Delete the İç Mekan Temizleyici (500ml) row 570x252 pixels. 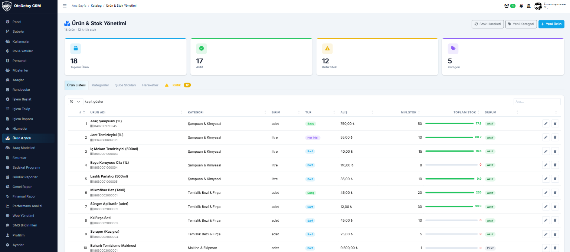[555, 151]
